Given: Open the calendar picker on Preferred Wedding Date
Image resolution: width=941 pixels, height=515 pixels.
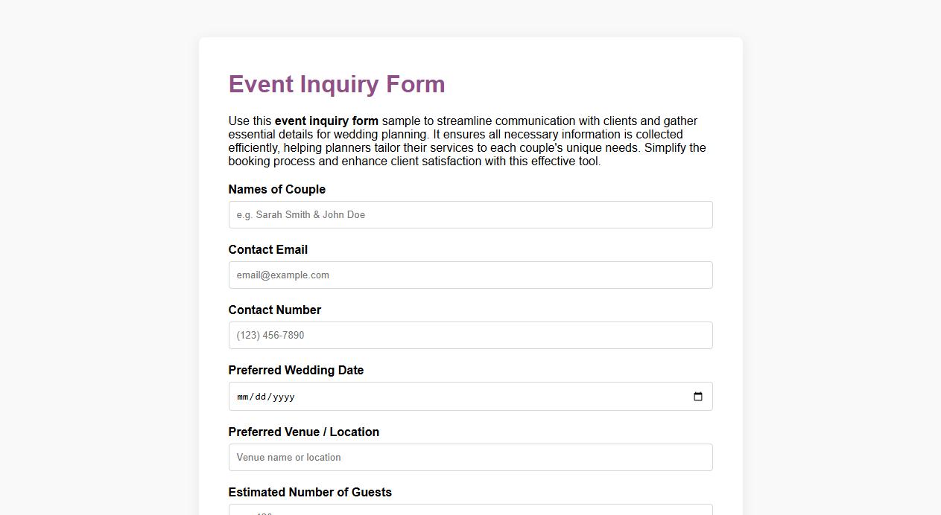Looking at the screenshot, I should click(x=697, y=396).
